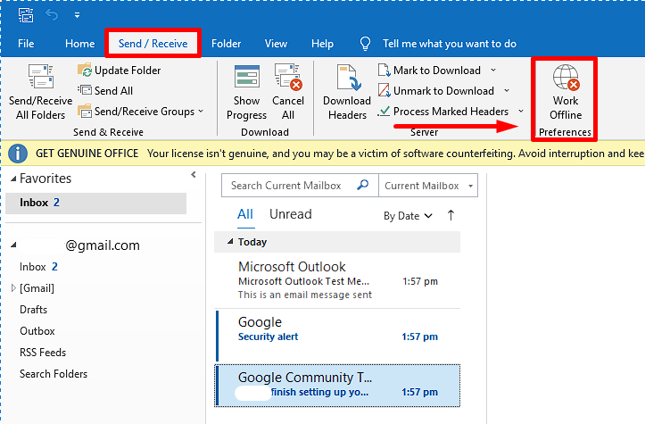This screenshot has height=424, width=645.
Task: Open the File menu
Action: pyautogui.click(x=26, y=44)
